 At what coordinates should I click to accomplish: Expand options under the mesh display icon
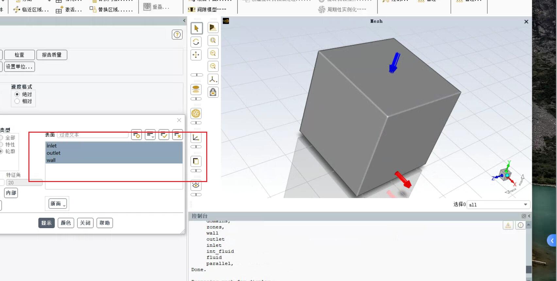point(196,123)
